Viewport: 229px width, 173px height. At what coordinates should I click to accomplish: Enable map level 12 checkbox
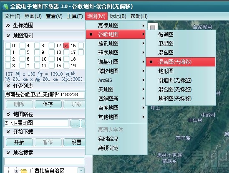click(x=52, y=46)
